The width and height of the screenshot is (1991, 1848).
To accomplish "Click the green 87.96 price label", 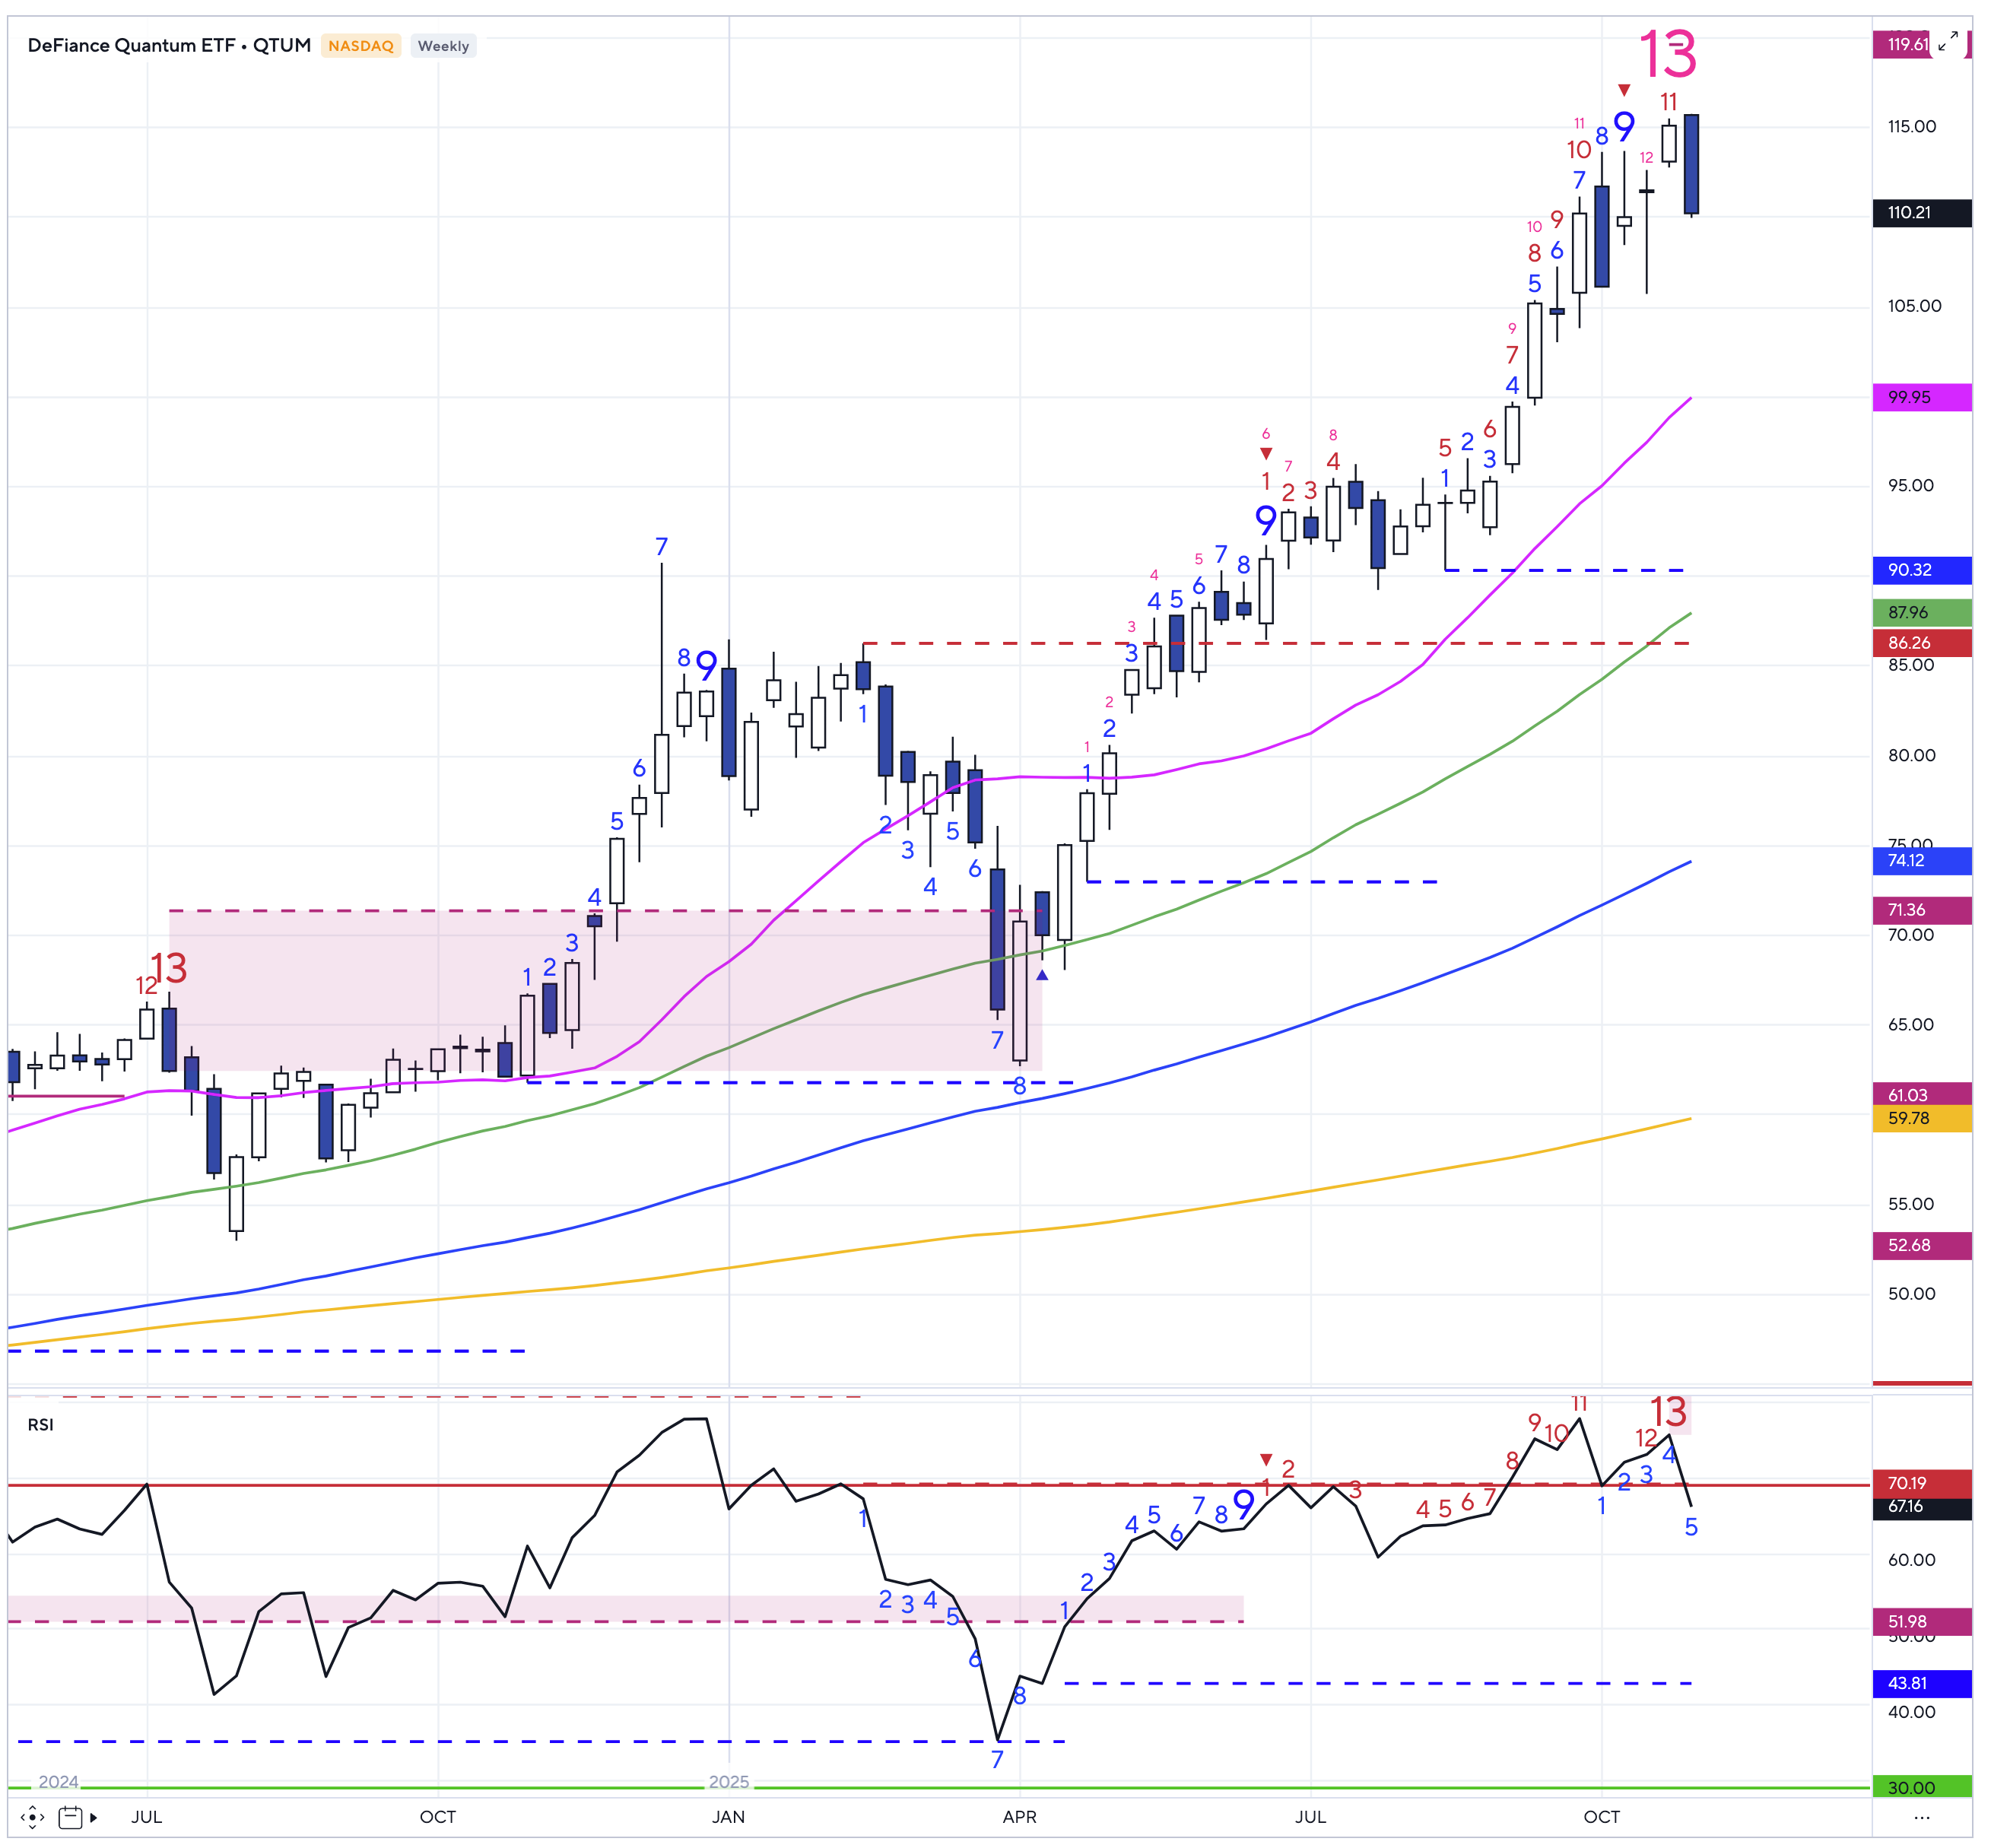I will [1920, 612].
